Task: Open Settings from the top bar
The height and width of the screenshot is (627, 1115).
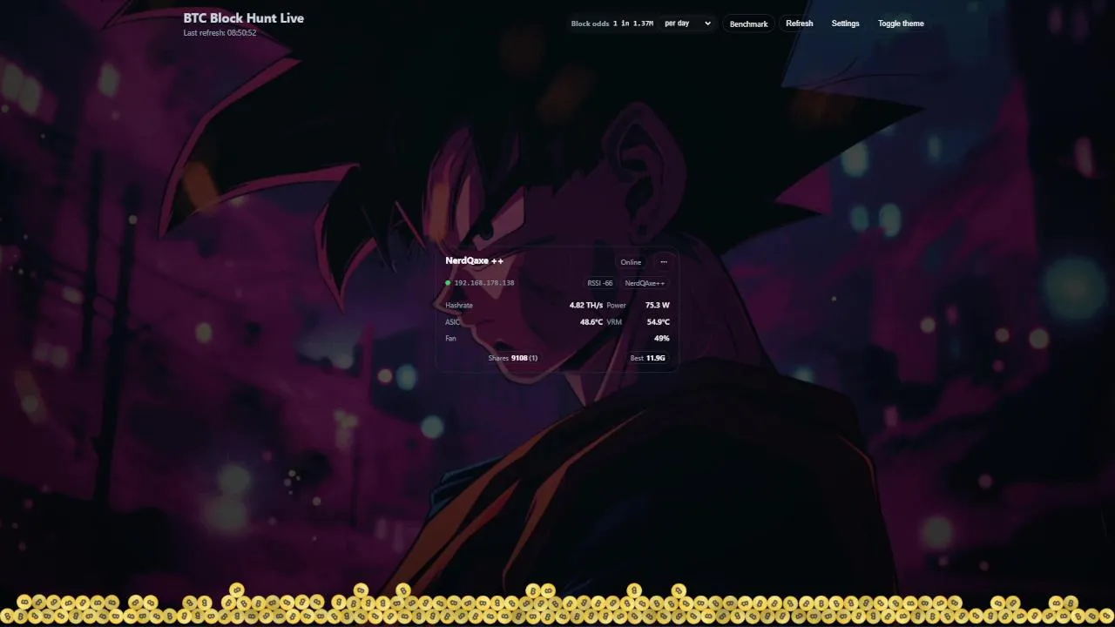Action: click(x=845, y=24)
